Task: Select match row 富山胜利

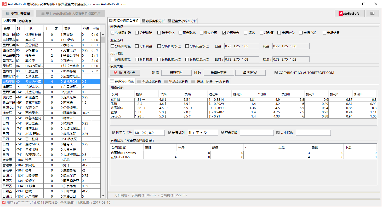Action: pyautogui.click(x=51, y=139)
